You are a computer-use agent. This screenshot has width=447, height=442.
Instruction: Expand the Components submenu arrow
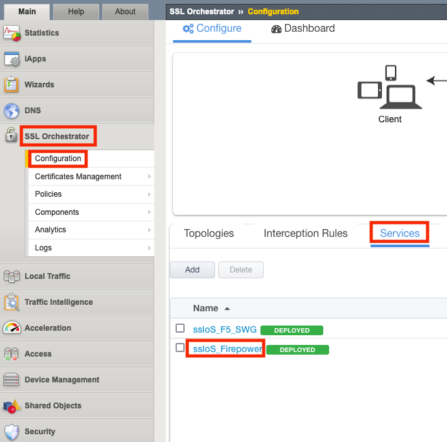click(150, 212)
